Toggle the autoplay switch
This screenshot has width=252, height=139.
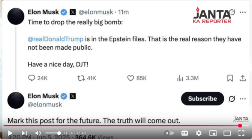click(x=169, y=133)
